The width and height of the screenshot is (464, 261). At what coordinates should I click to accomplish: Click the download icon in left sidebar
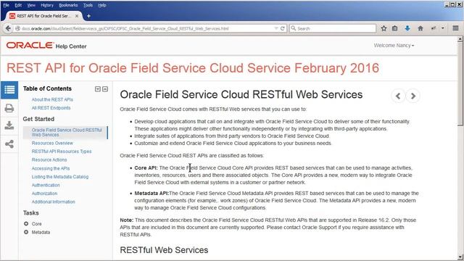9,125
